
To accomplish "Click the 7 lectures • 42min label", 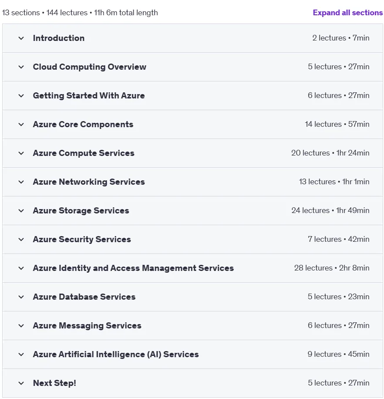I will click(x=338, y=239).
